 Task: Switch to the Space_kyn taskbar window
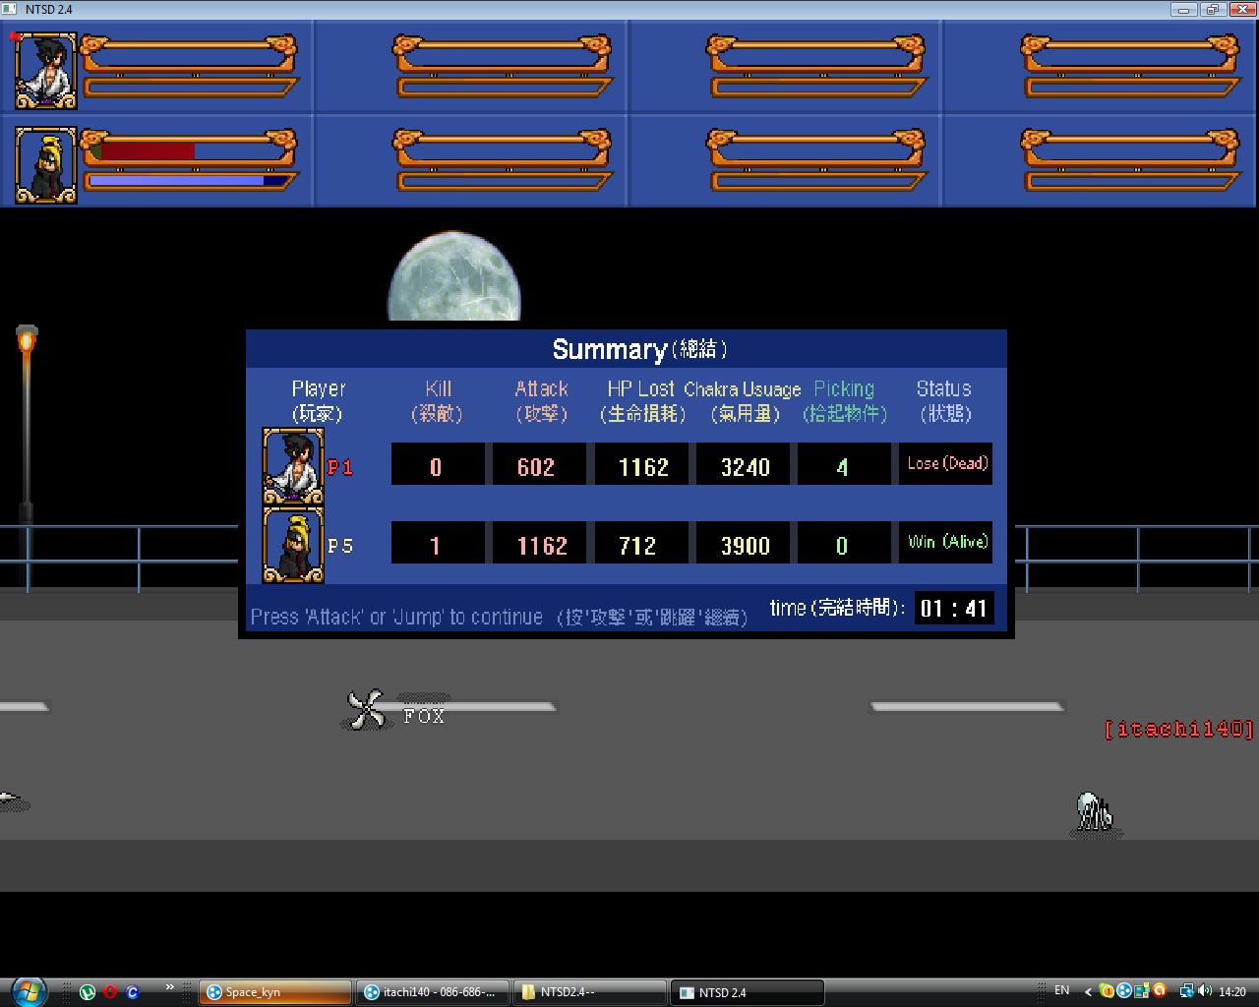coord(275,992)
